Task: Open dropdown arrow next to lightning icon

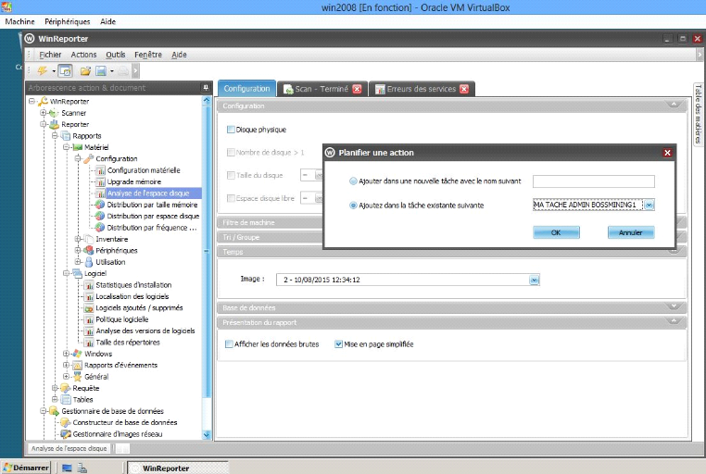Action: pyautogui.click(x=54, y=71)
